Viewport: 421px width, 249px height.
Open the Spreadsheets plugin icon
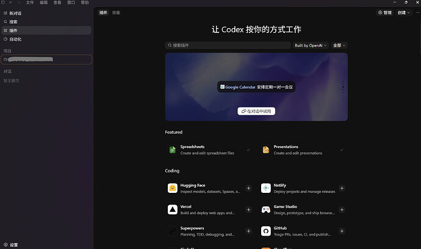coord(173,150)
